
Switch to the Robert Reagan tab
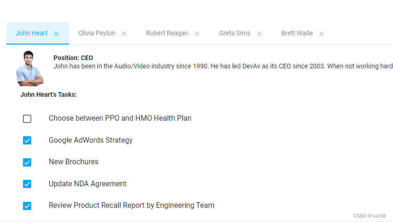[x=167, y=33]
